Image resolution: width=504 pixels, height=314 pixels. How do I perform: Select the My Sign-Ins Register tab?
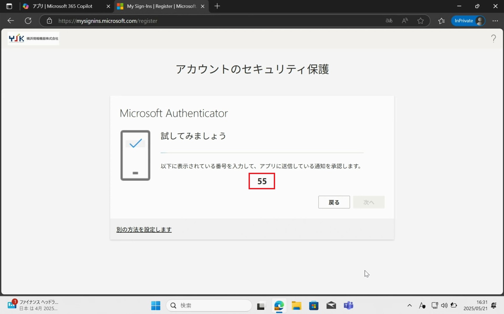pyautogui.click(x=161, y=6)
